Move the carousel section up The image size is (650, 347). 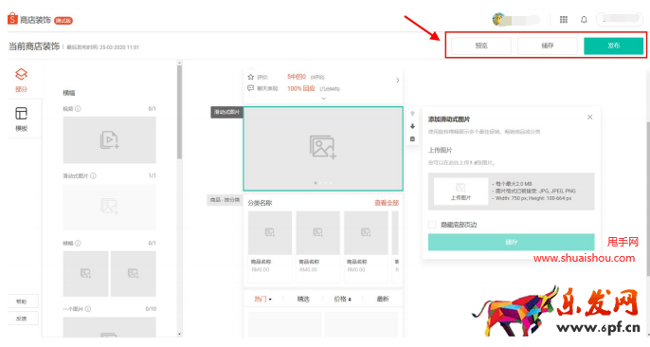click(412, 113)
